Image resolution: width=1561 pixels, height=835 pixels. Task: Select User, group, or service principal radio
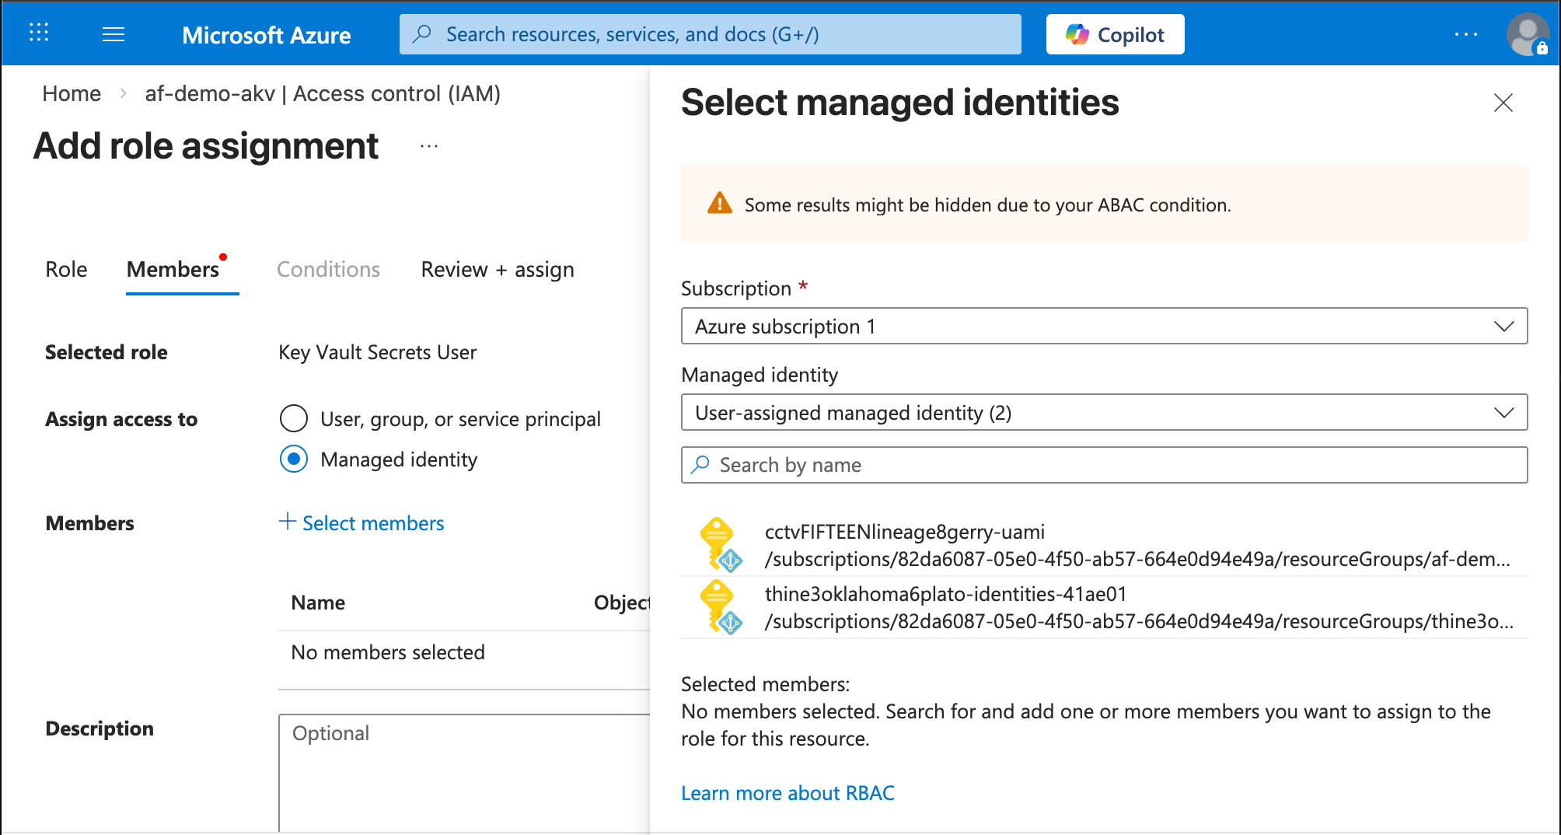pos(294,418)
